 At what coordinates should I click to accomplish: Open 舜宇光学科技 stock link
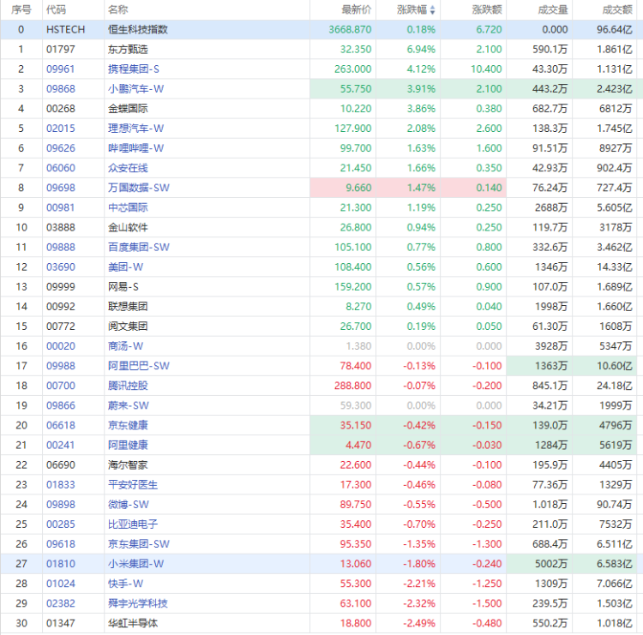(138, 603)
